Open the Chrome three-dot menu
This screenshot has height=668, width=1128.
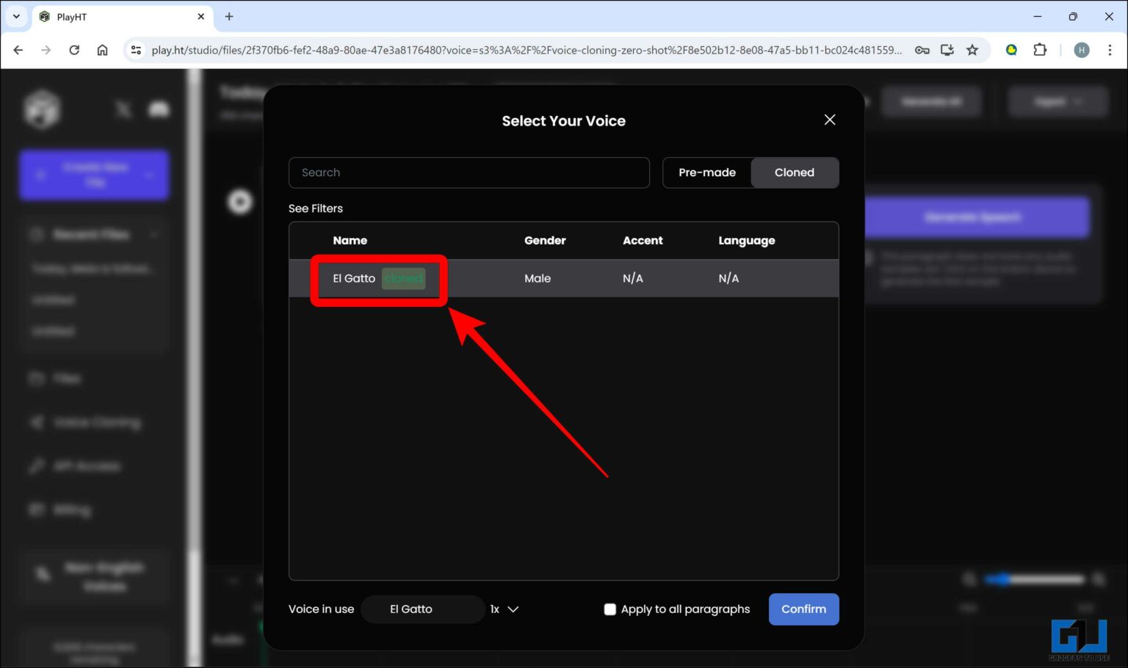click(x=1110, y=50)
